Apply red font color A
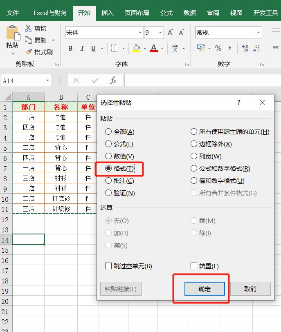The height and width of the screenshot is (332, 281). point(154,48)
